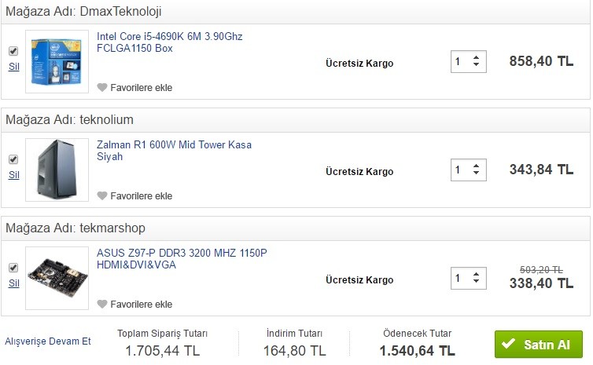Click heart icon for Intel Core i5-4690K
The image size is (593, 365).
point(101,88)
